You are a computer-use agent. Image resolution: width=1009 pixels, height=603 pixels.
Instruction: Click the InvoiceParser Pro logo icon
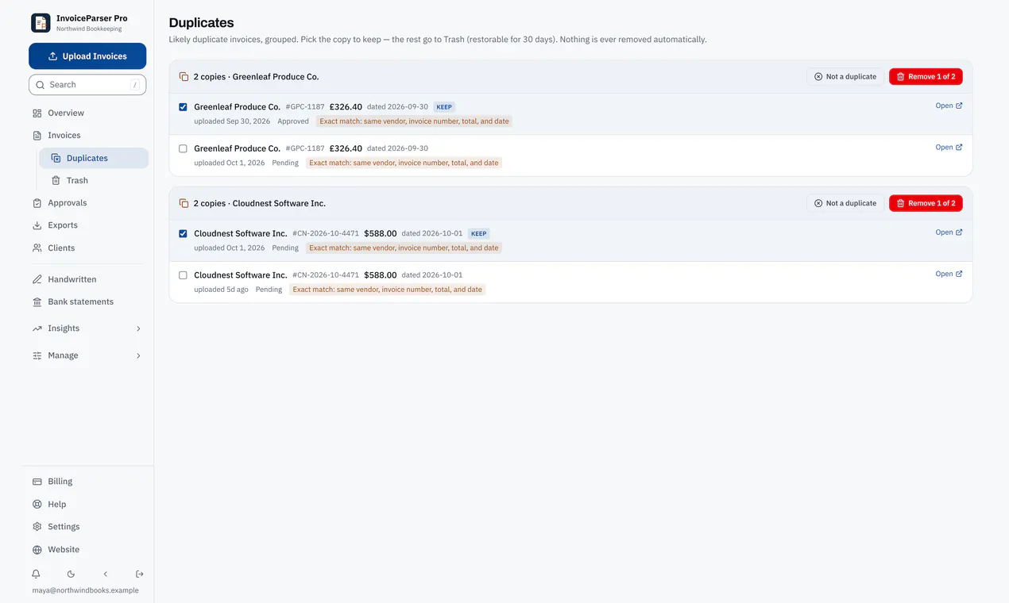point(41,23)
